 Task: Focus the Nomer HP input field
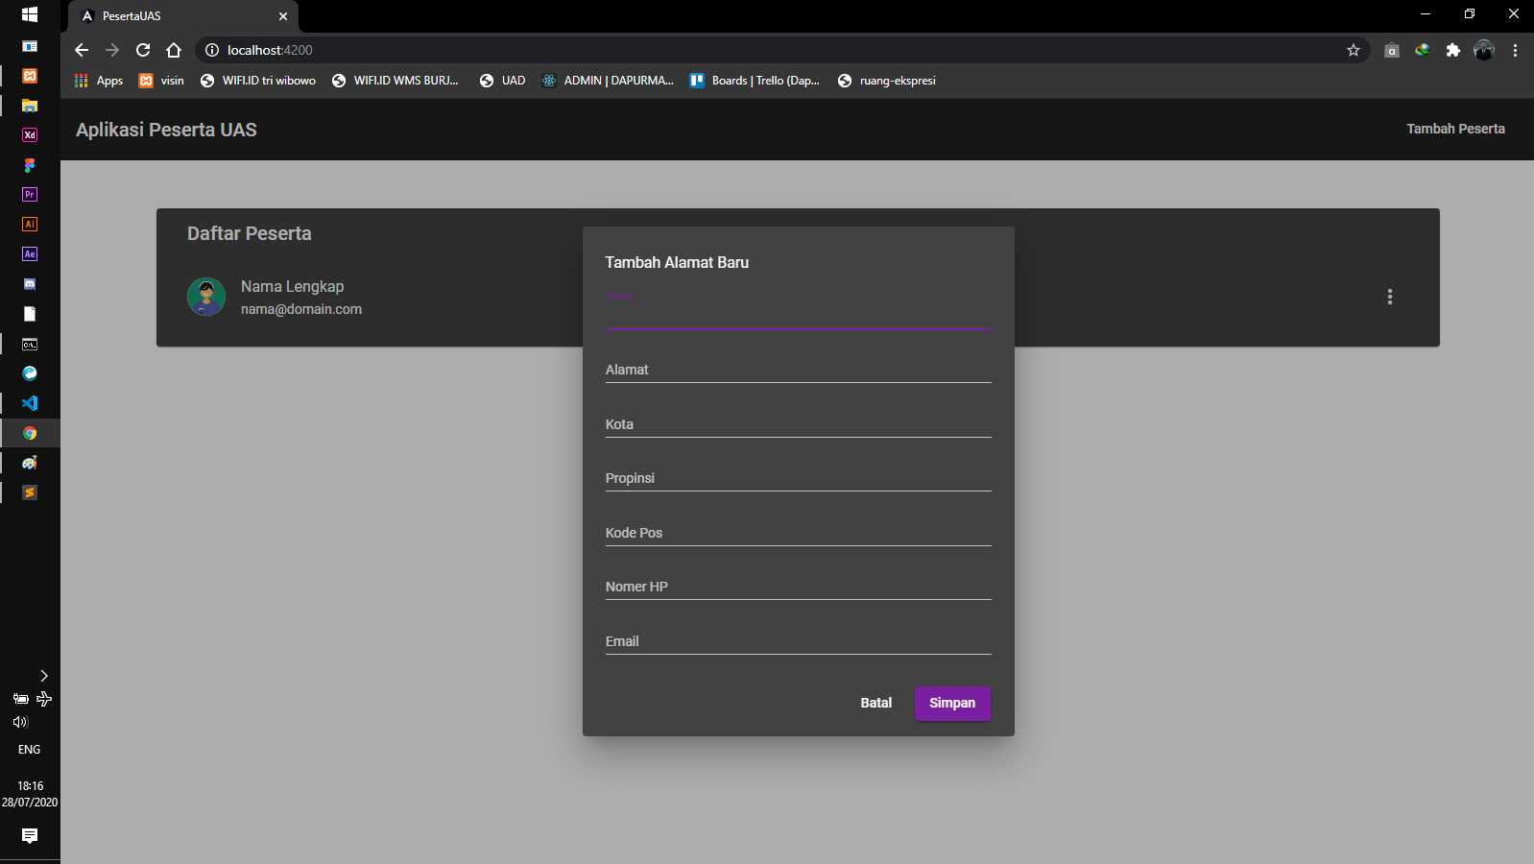[x=798, y=587]
